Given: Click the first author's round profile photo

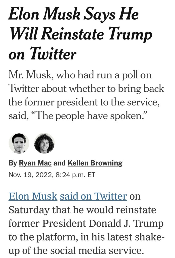Looking at the screenshot, I should (x=19, y=143).
